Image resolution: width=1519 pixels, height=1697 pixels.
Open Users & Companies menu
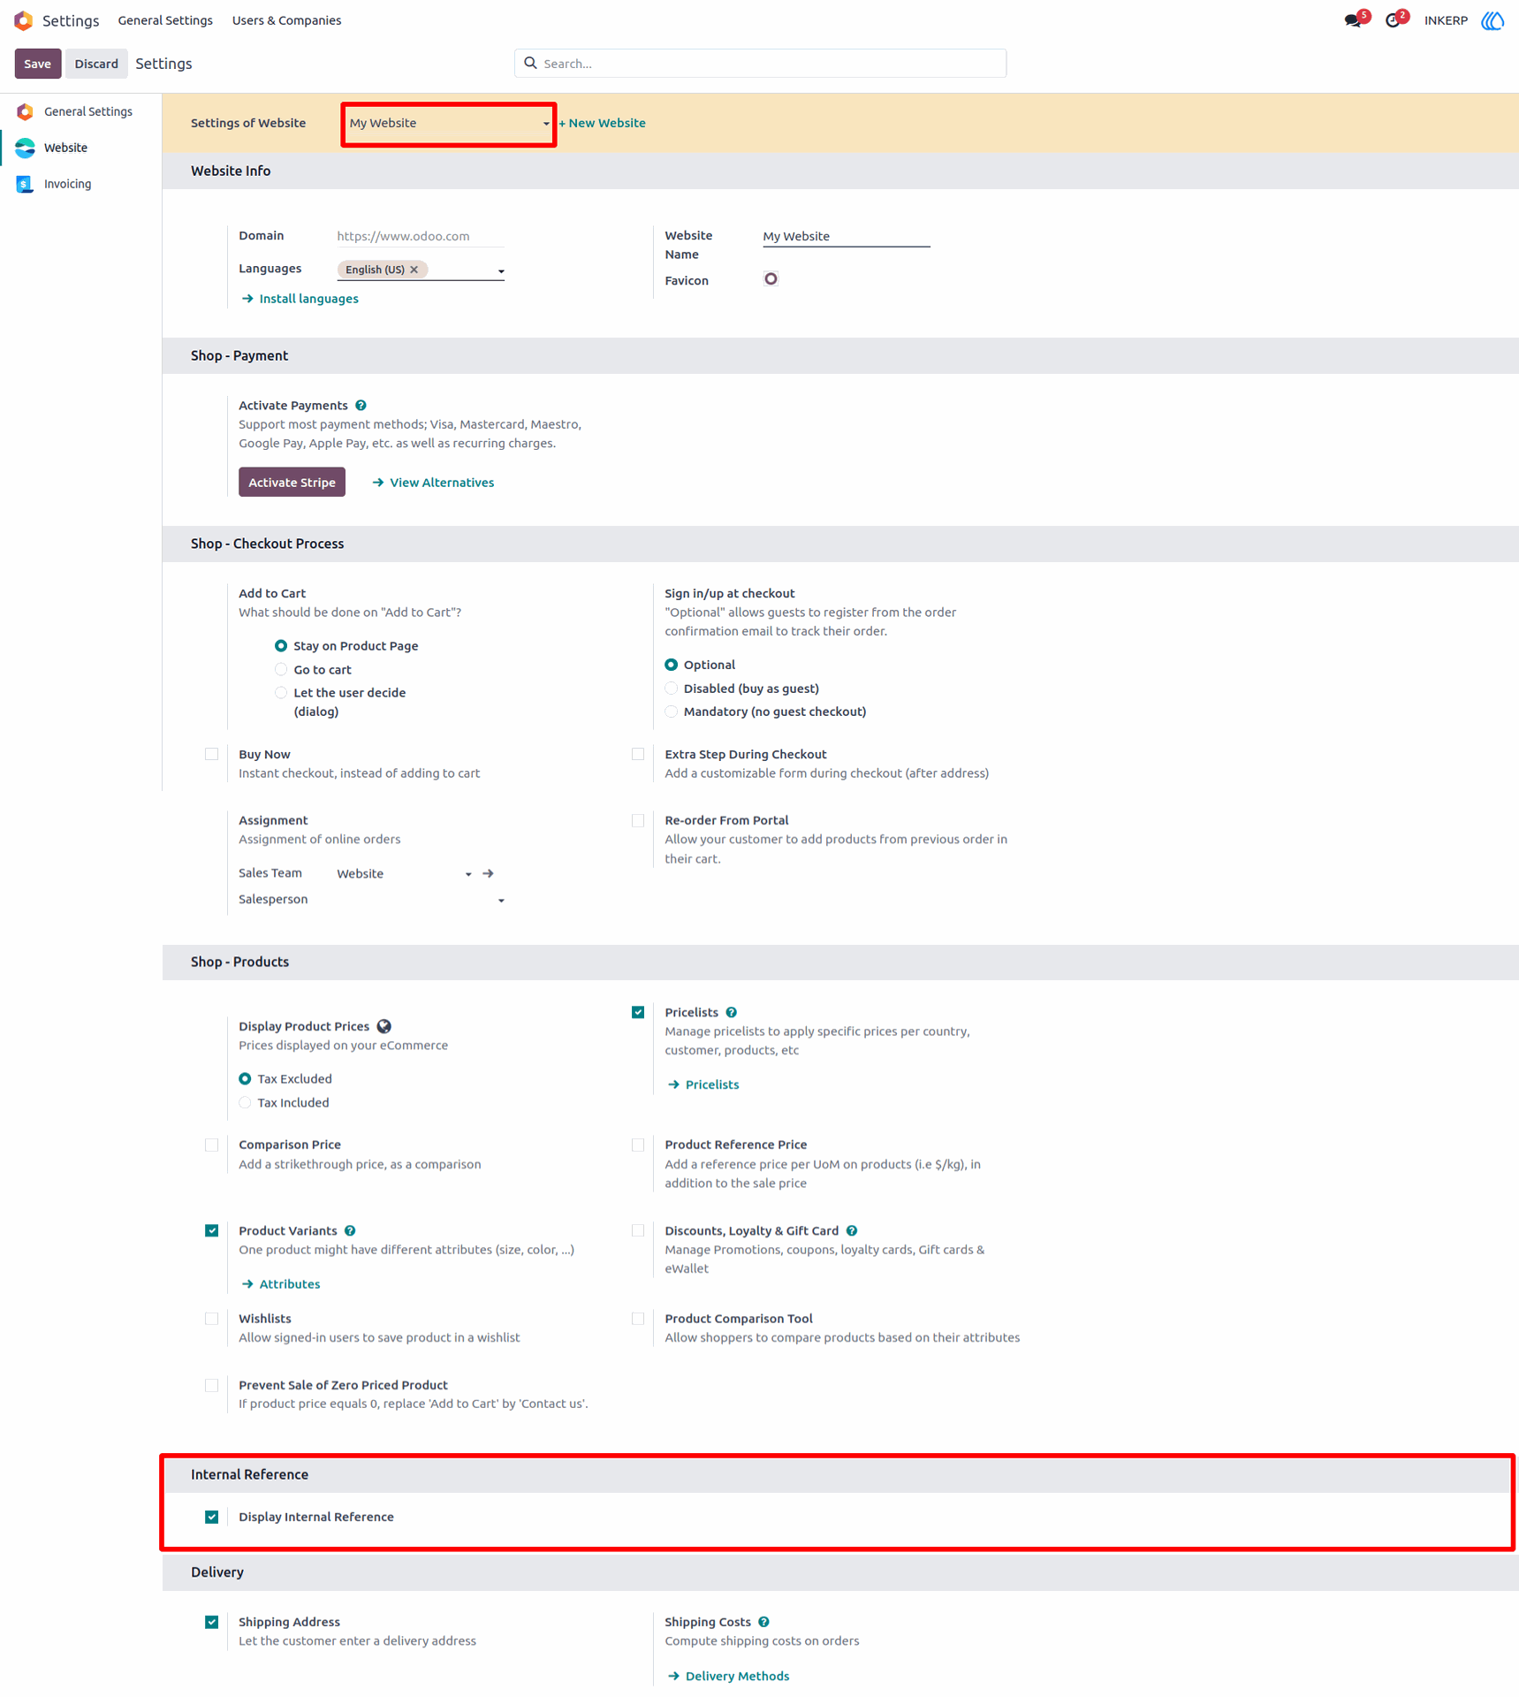click(x=286, y=20)
